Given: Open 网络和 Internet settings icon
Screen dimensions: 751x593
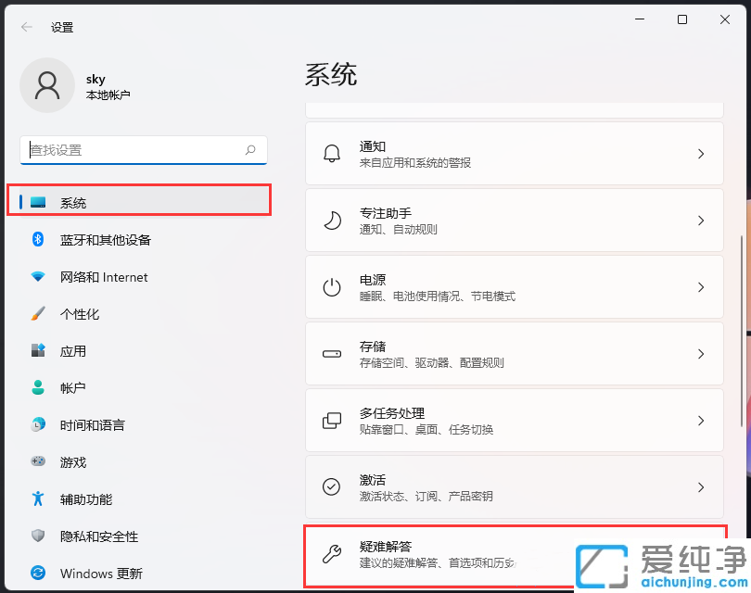Looking at the screenshot, I should pos(37,276).
